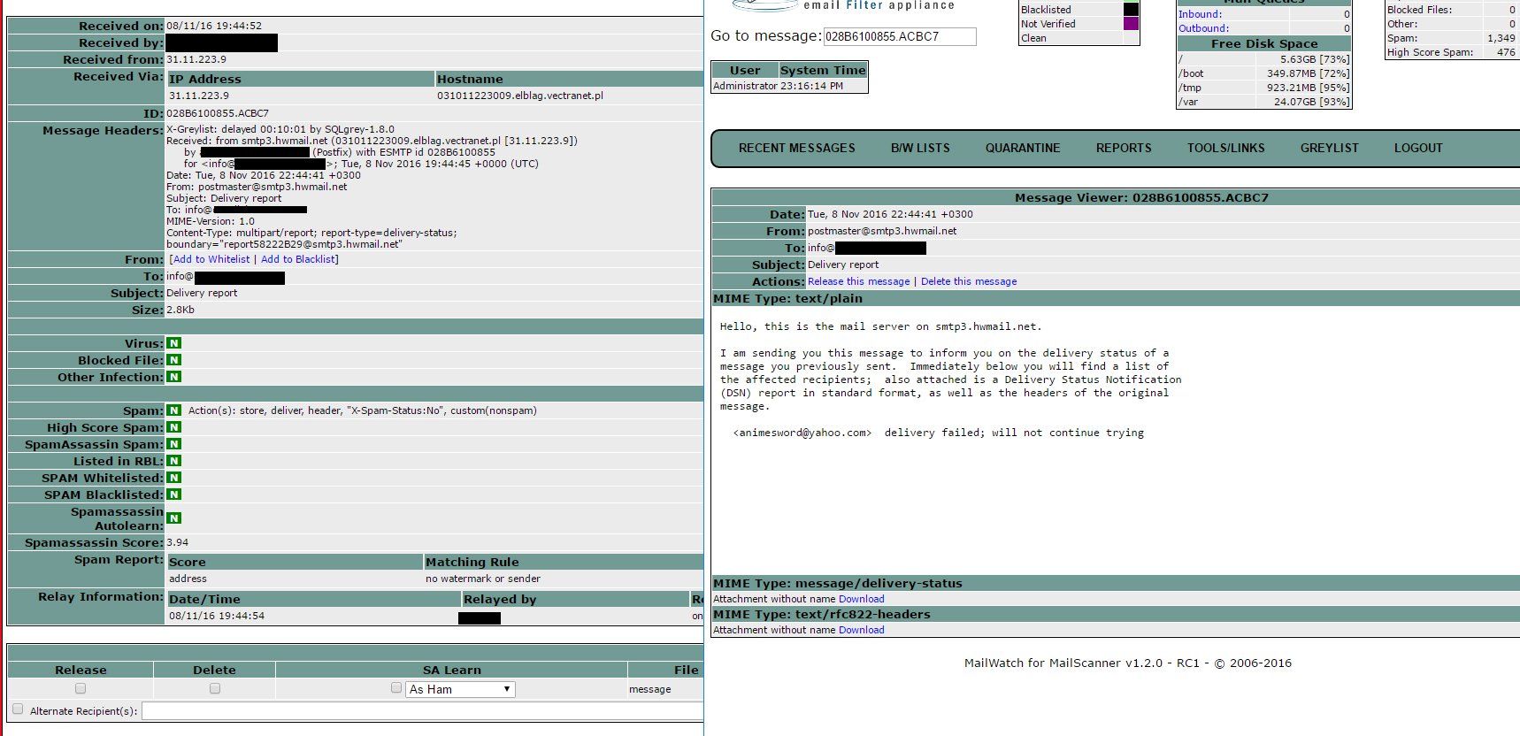
Task: Click the From address postmaster@smtp3.hwmail.net in viewer
Action: click(x=882, y=231)
